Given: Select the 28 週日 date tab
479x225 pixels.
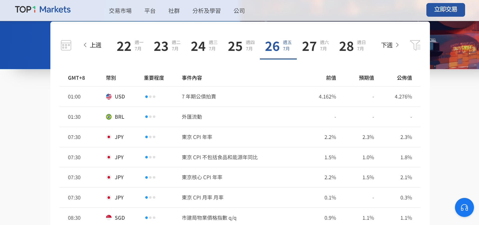Looking at the screenshot, I should point(352,46).
